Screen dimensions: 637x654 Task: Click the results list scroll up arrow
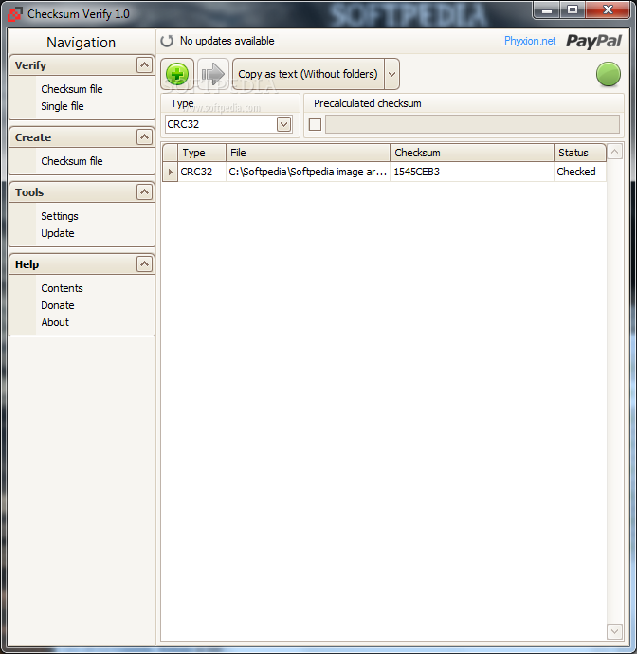(614, 152)
